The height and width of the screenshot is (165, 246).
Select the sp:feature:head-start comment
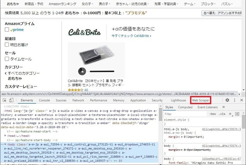click(32, 132)
